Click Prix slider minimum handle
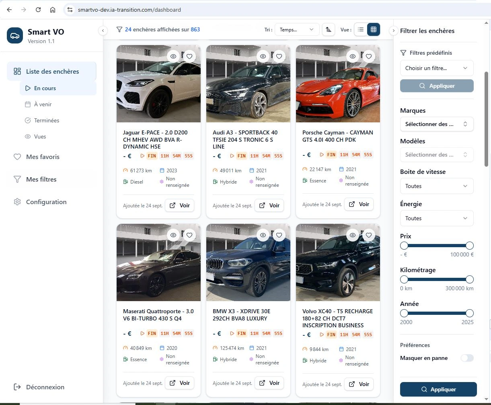491x405 pixels. (x=404, y=246)
